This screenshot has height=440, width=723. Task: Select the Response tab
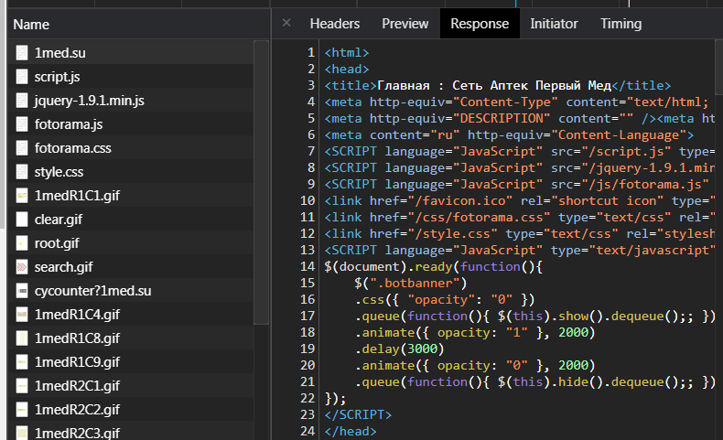pos(479,24)
